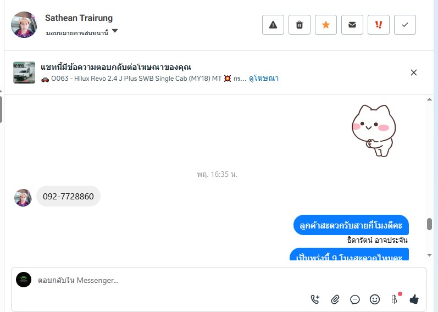
Task: Expand the assign conversation dropdown arrow
Action: point(115,31)
